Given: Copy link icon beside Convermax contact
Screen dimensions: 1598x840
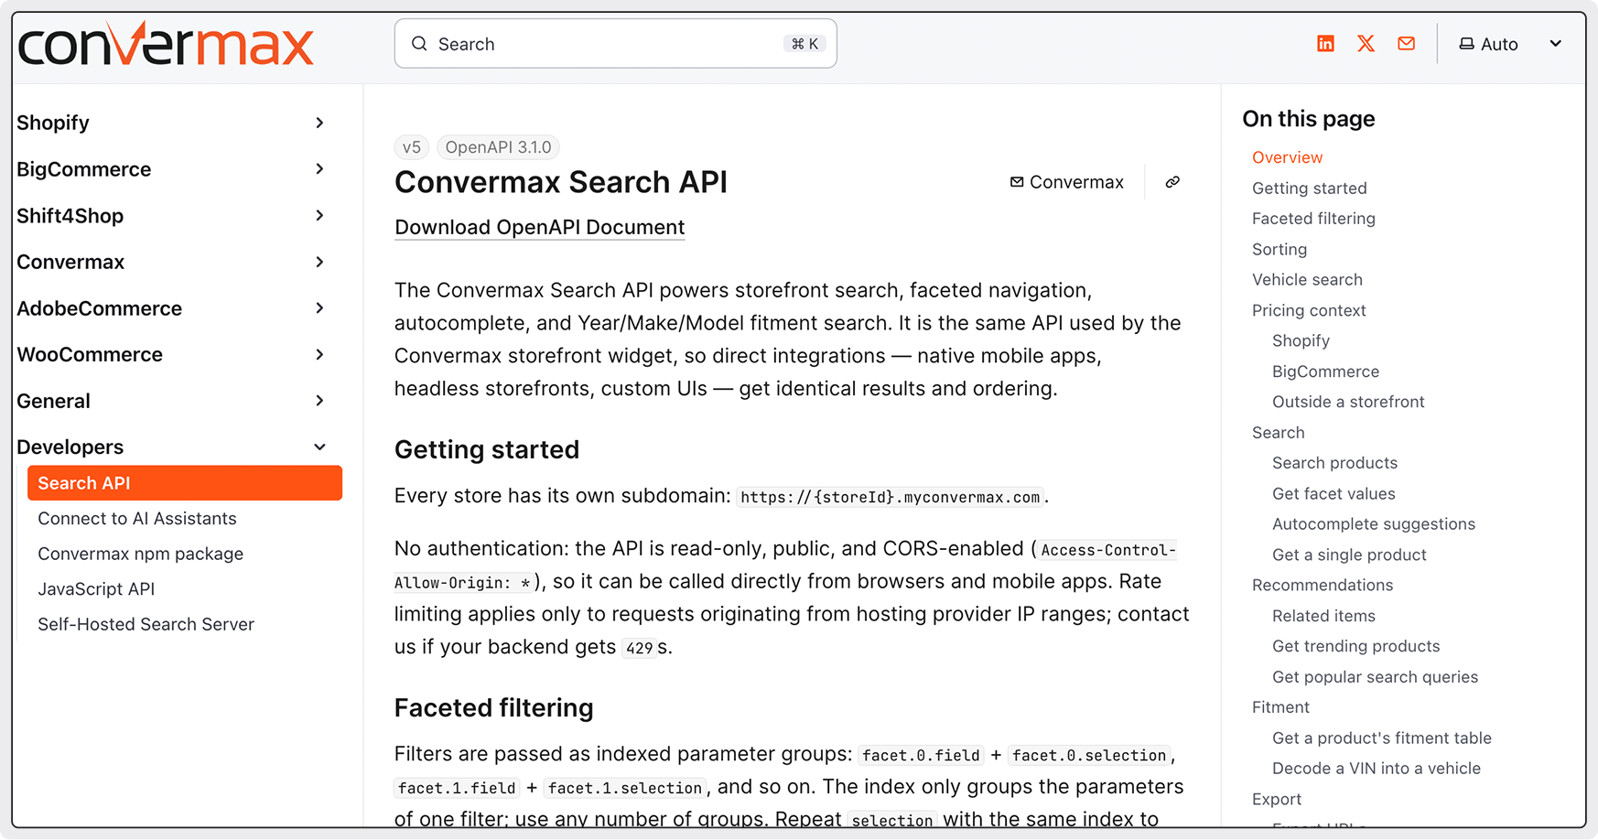Looking at the screenshot, I should click(1172, 182).
